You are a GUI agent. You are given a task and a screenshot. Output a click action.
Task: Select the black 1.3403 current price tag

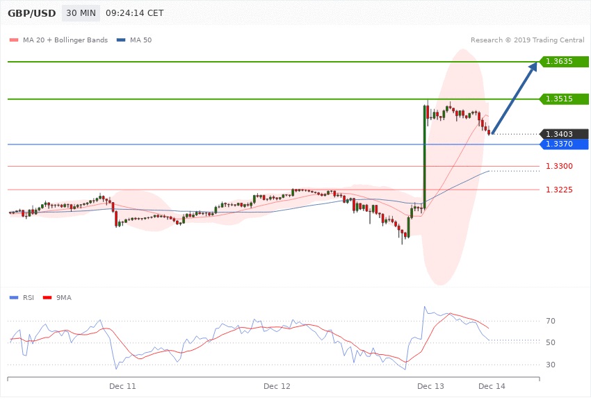pos(564,134)
